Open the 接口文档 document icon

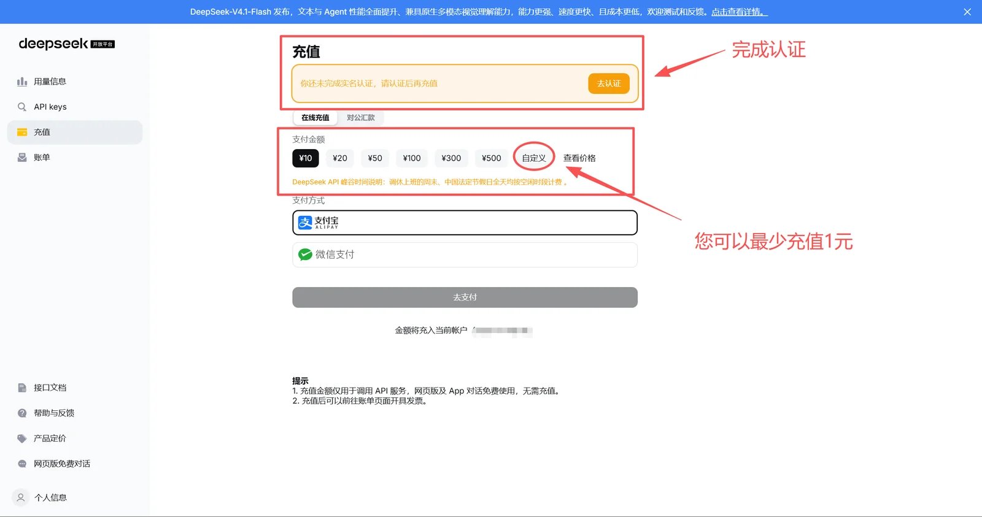coord(22,388)
